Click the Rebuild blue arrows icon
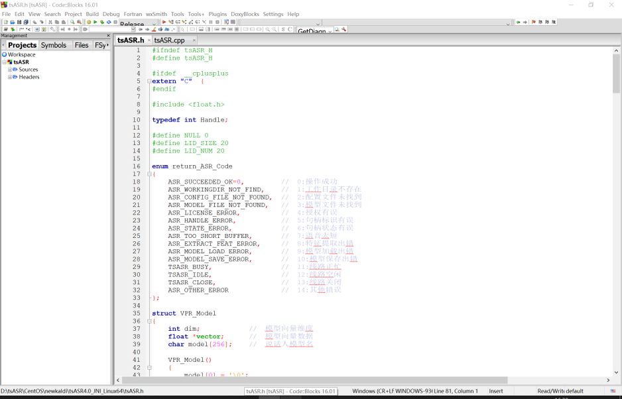 [109, 23]
